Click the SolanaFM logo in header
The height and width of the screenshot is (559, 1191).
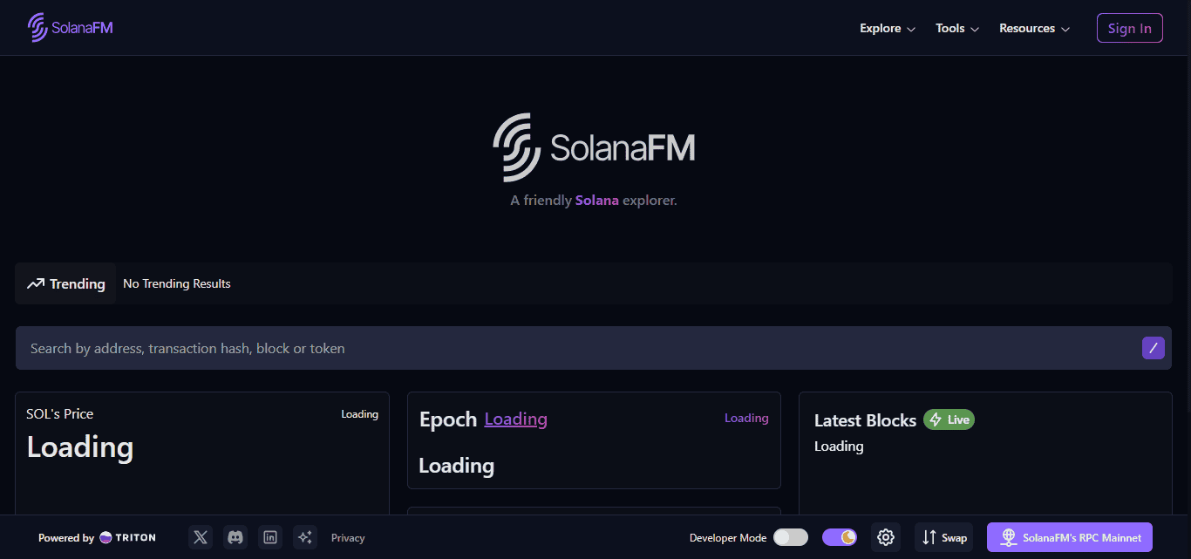tap(70, 28)
